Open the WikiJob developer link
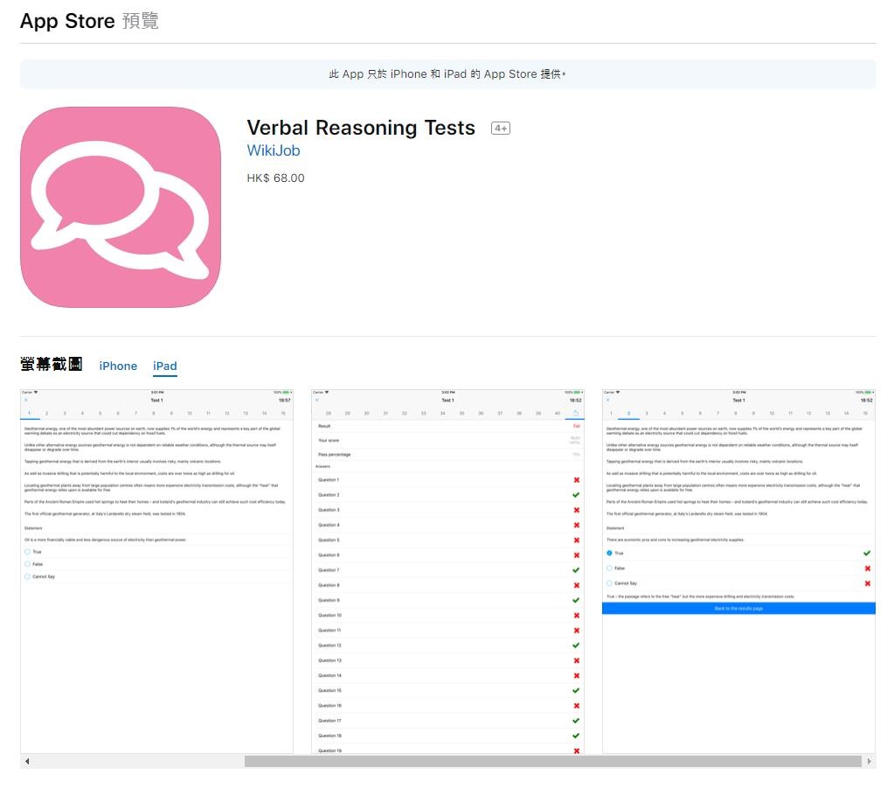Image resolution: width=894 pixels, height=788 pixels. coord(274,150)
